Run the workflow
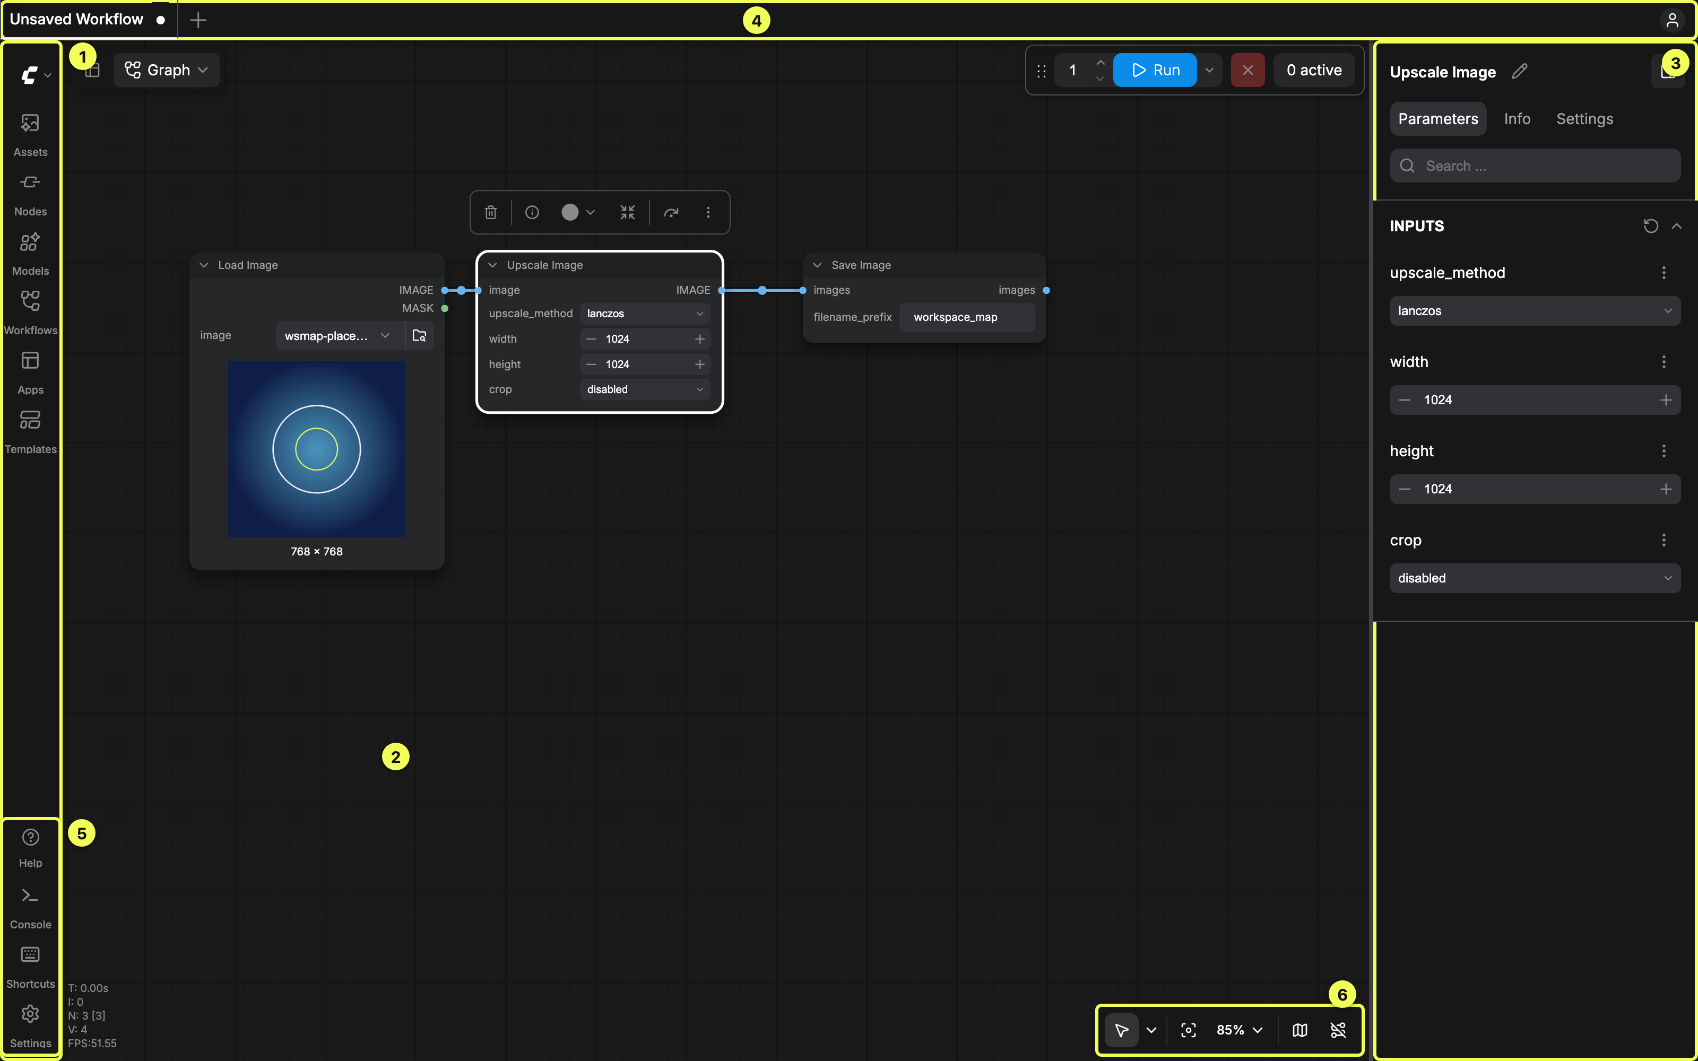1698x1061 pixels. [1155, 70]
